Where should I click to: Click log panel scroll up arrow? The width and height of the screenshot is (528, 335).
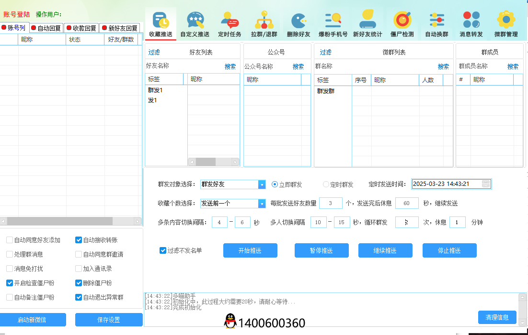coord(522,297)
